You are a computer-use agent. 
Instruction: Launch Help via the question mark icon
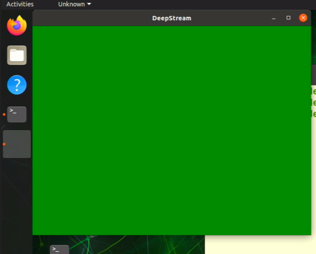pos(17,85)
